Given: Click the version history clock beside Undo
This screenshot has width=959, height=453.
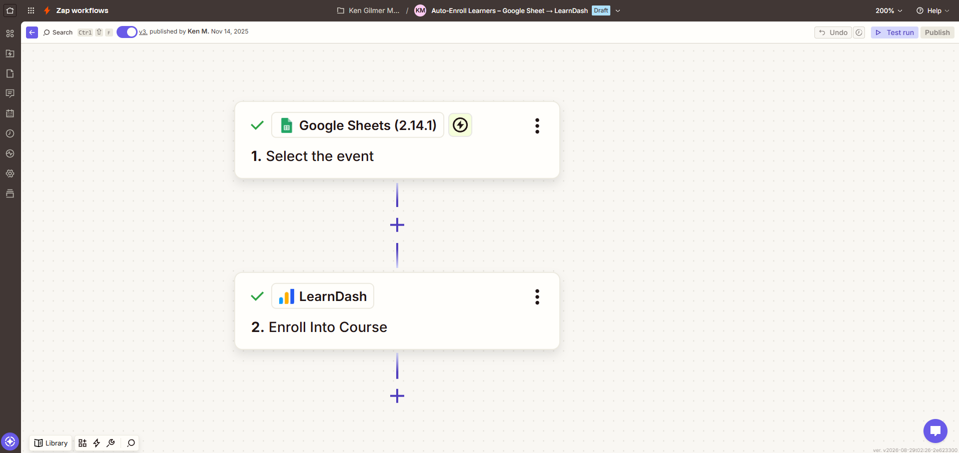Looking at the screenshot, I should [859, 32].
